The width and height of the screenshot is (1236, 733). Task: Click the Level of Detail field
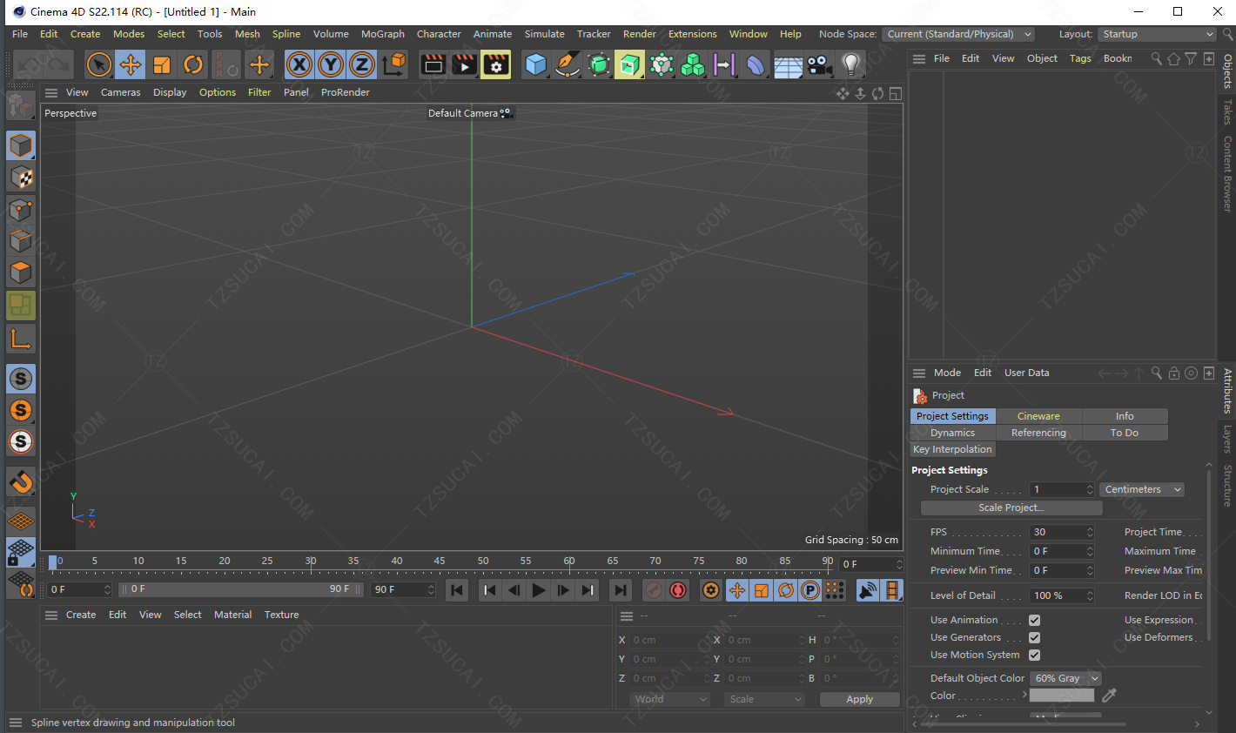pos(1061,595)
